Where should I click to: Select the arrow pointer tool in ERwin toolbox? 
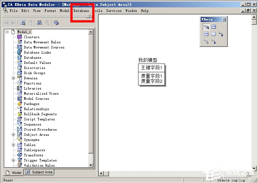click(206, 27)
